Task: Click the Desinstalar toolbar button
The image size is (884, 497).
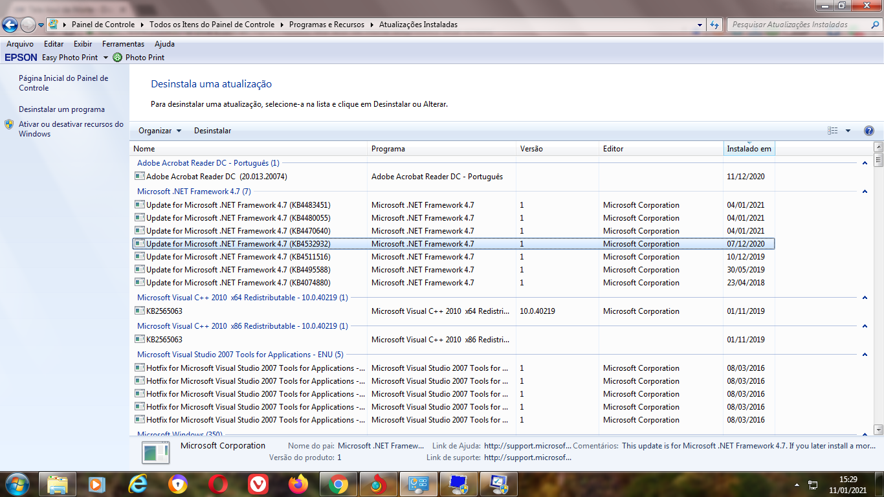Action: (x=212, y=131)
